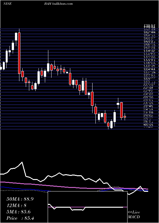Click the 5MA : 85.6 value
The height and width of the screenshot is (223, 159).
pos(18,212)
